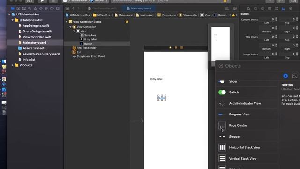
Task: Switch to the Main.storyboard editor tab
Action: tap(139, 8)
